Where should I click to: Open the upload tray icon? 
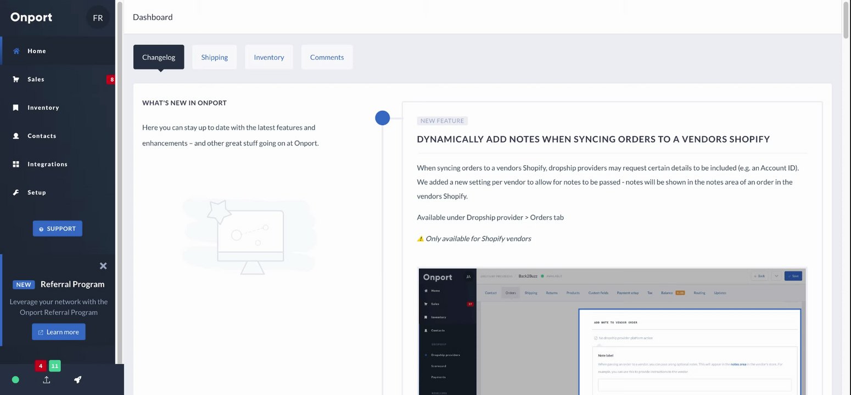click(47, 380)
